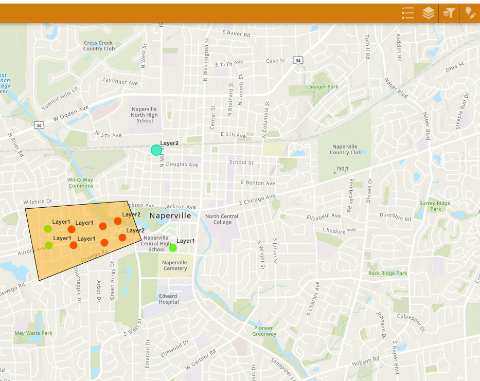Open the Legend widget icon
The height and width of the screenshot is (381, 480).
point(408,13)
